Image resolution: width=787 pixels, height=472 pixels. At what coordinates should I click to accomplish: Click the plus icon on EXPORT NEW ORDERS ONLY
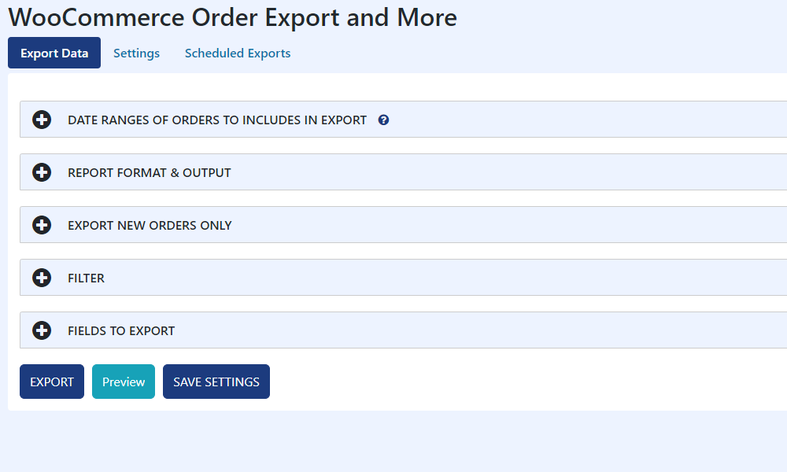(x=41, y=225)
